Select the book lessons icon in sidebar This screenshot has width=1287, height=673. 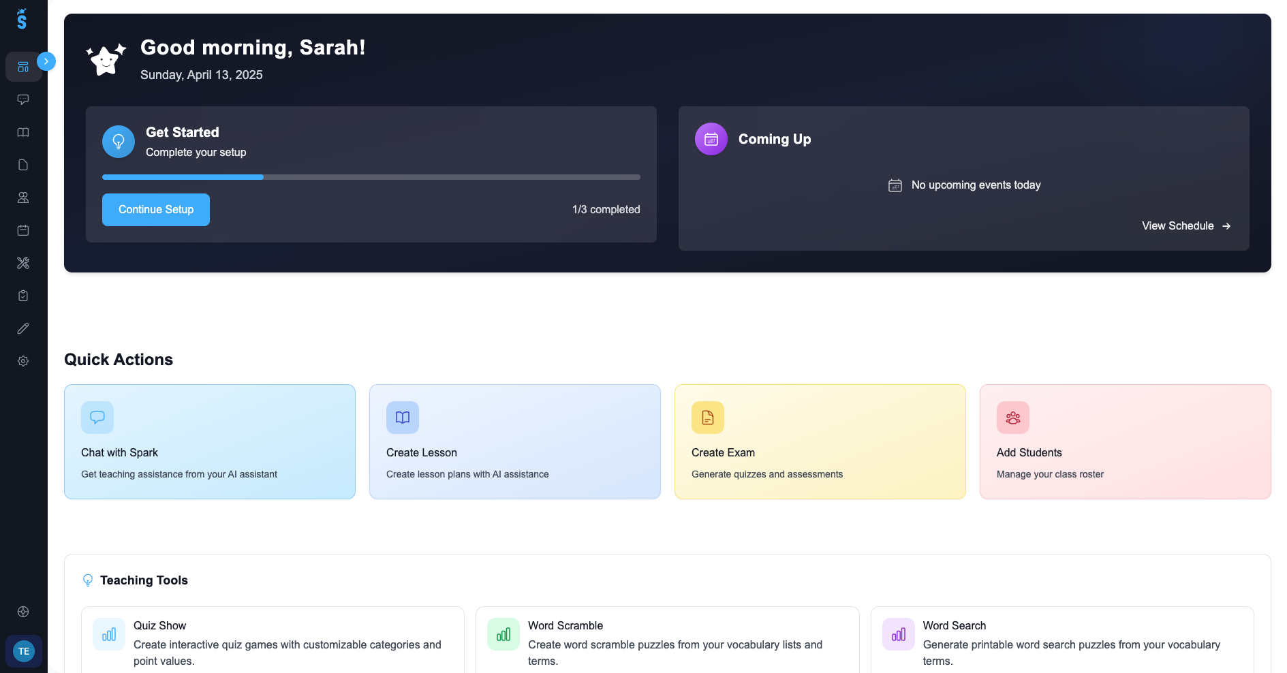23,131
